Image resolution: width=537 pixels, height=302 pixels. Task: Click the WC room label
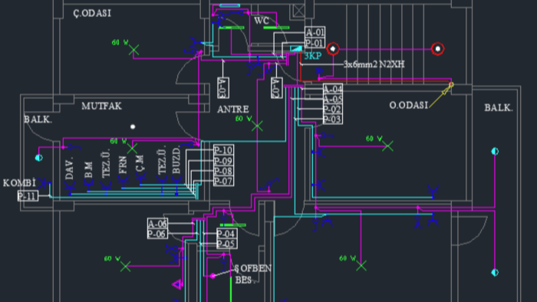pos(262,21)
